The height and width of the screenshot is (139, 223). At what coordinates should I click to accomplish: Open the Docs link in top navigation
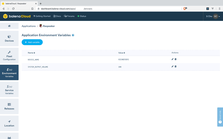point(57,16)
